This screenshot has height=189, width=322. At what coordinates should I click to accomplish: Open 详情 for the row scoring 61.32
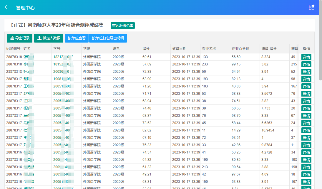pyautogui.click(x=306, y=167)
